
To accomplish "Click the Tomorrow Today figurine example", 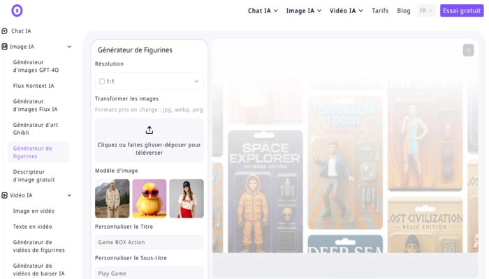I will coord(345,163).
